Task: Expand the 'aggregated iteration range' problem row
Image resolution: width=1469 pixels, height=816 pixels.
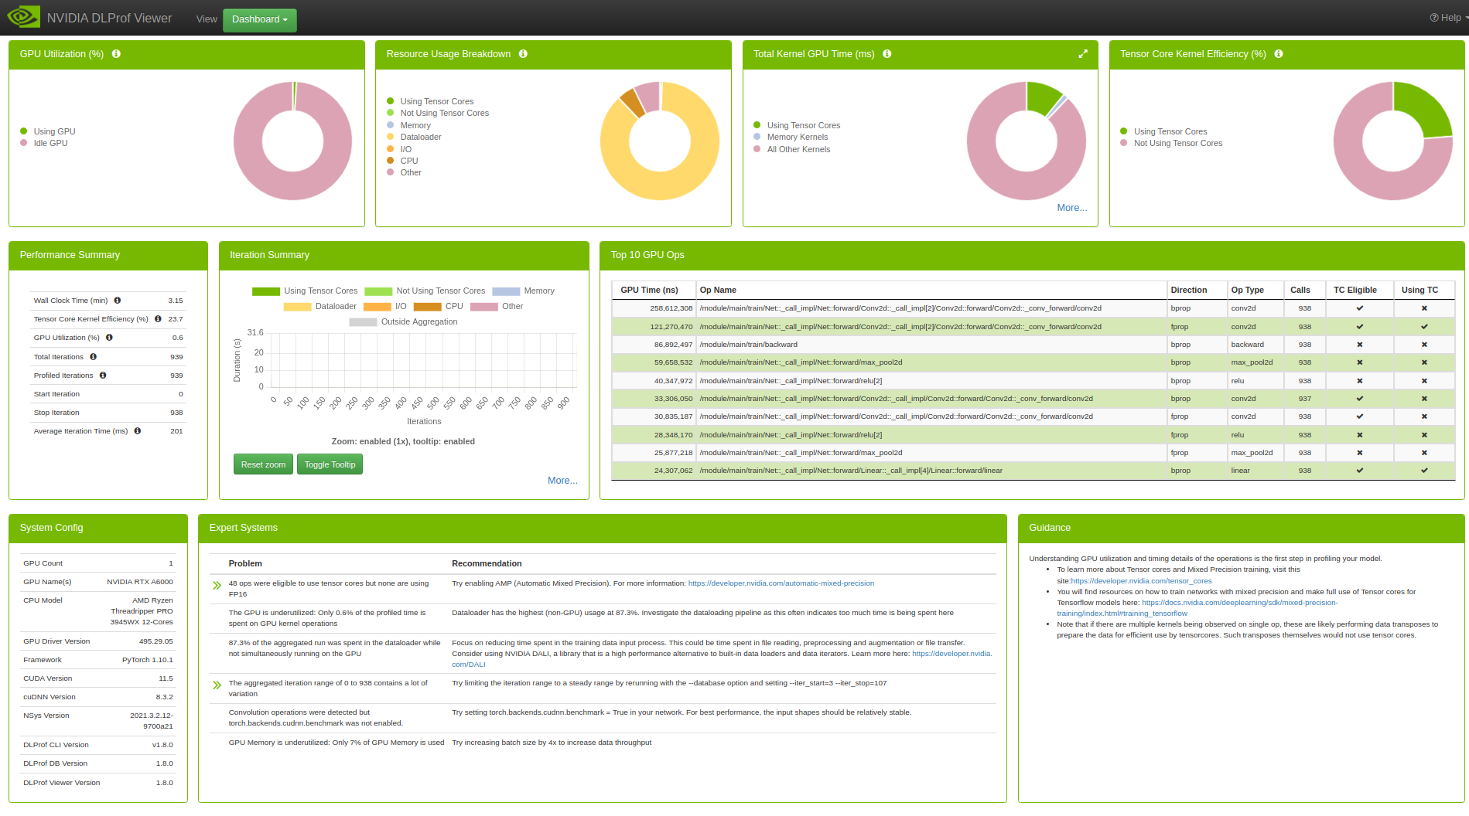Action: pyautogui.click(x=217, y=685)
